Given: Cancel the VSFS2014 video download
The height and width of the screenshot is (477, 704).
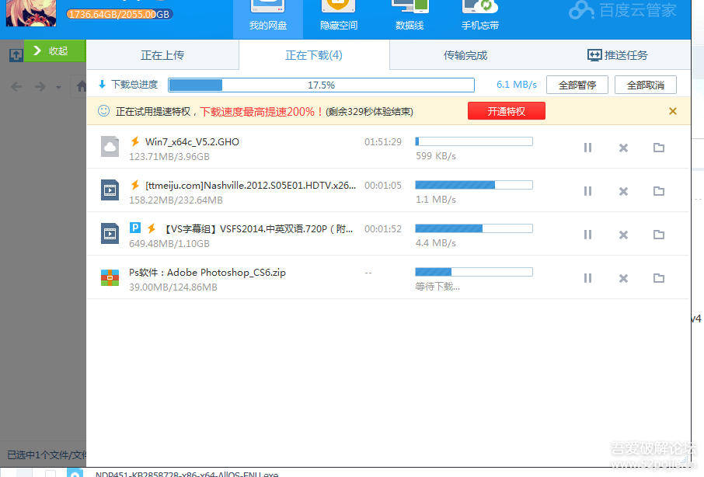Looking at the screenshot, I should (x=623, y=235).
